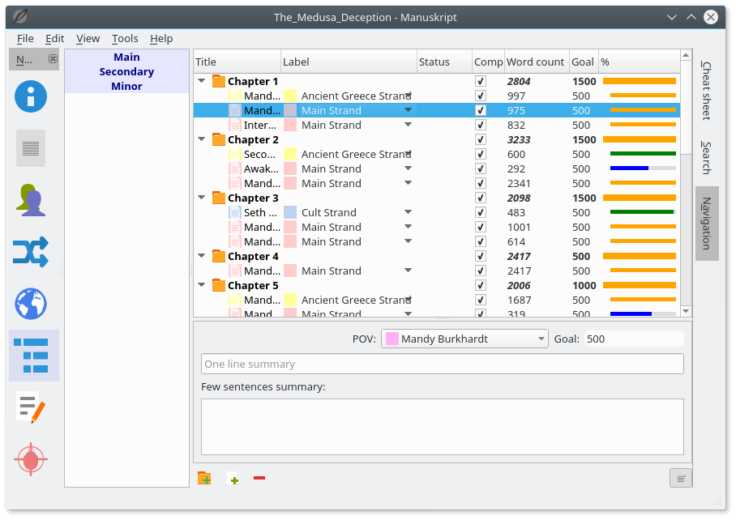Screen dimensions: 736x520
Task: Click the add folder icon below the summary
Action: tap(204, 479)
